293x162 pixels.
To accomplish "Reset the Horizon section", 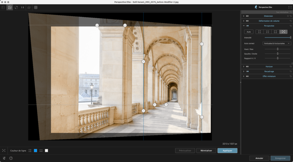I will pyautogui.click(x=291, y=66).
